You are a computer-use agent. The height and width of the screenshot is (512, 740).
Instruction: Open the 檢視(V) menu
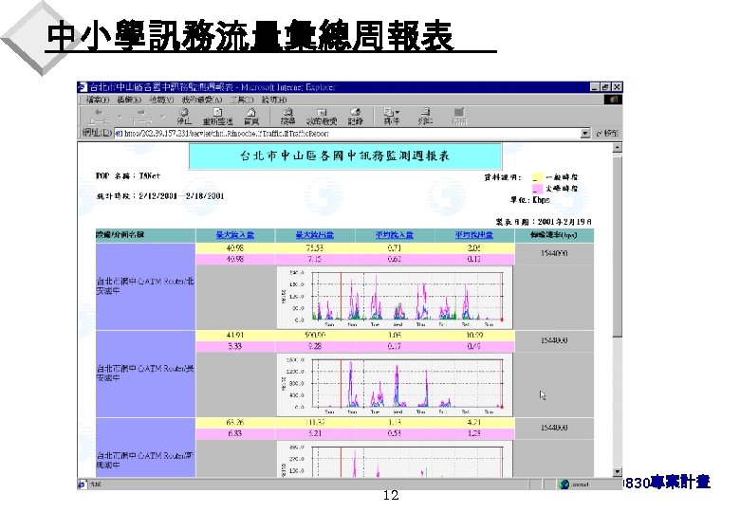click(161, 100)
